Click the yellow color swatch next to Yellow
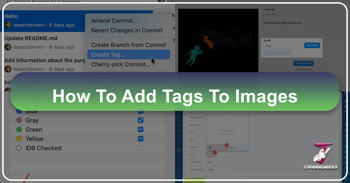The width and height of the screenshot is (350, 183). pyautogui.click(x=19, y=139)
